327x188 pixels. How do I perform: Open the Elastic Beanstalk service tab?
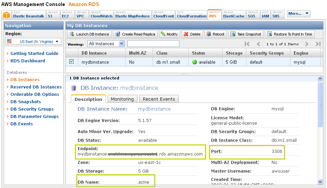pyautogui.click(x=29, y=14)
